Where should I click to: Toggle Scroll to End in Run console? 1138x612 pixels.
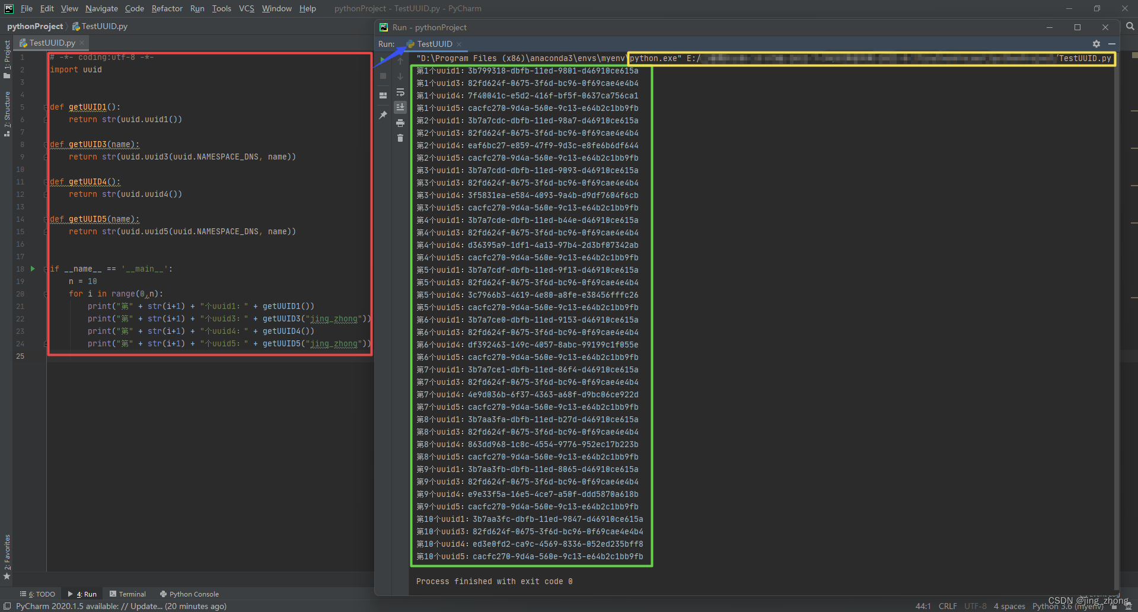[400, 107]
